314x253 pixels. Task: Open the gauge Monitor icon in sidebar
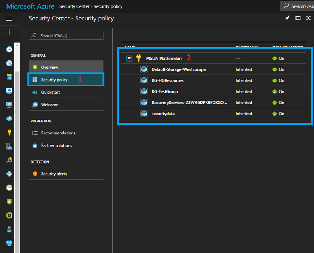point(9,188)
